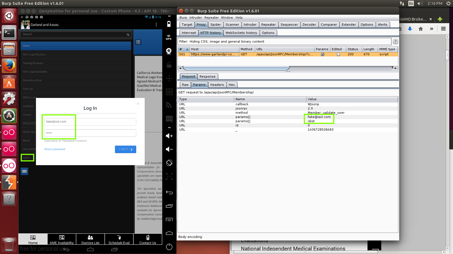This screenshot has width=453, height=254.
Task: Open the Genymotion camera widget
Action: 169,51
